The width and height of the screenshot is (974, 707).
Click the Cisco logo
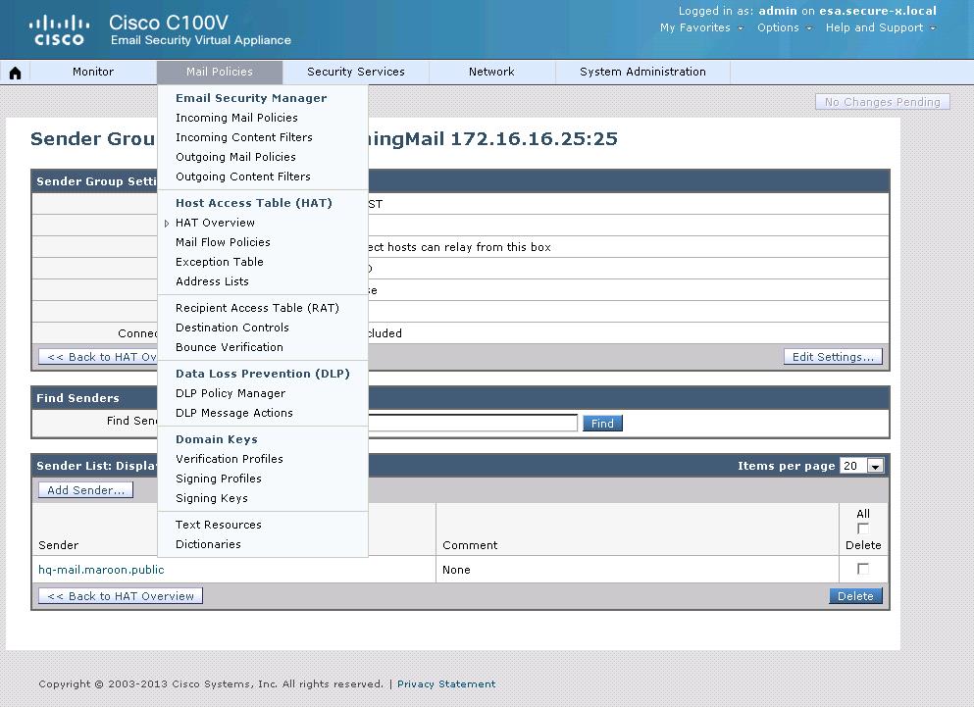coord(59,30)
